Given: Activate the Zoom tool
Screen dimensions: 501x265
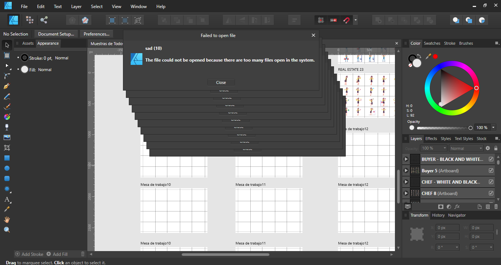Looking at the screenshot, I should (x=7, y=229).
